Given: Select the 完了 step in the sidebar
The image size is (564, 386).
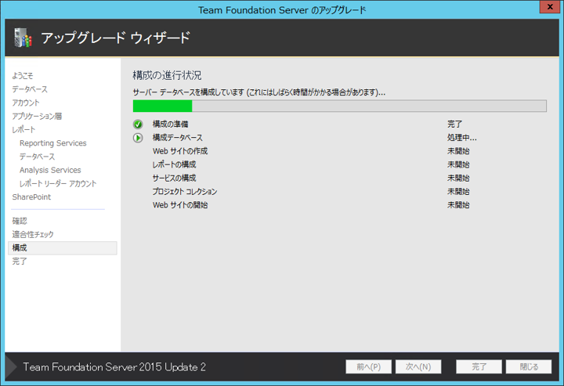Looking at the screenshot, I should [x=20, y=262].
